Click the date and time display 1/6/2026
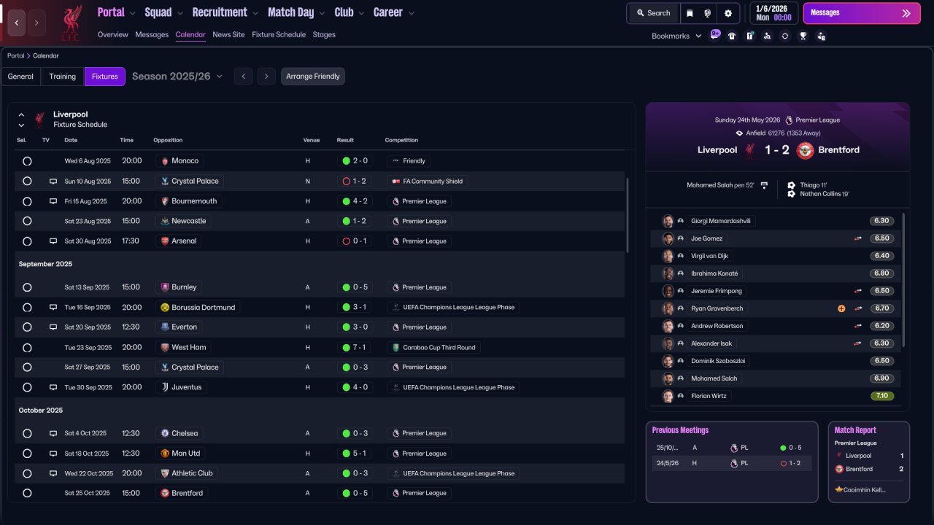934x525 pixels. (773, 13)
